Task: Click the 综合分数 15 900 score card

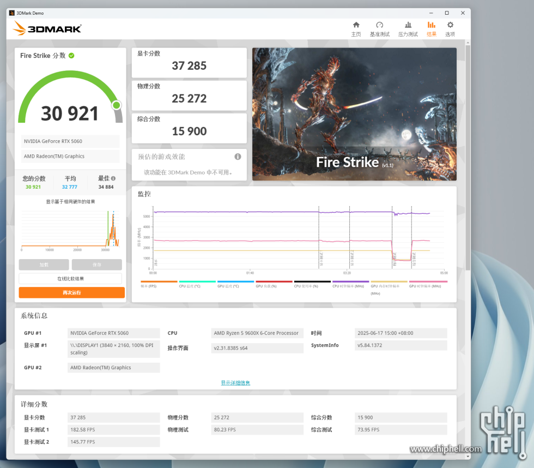Action: [x=189, y=128]
